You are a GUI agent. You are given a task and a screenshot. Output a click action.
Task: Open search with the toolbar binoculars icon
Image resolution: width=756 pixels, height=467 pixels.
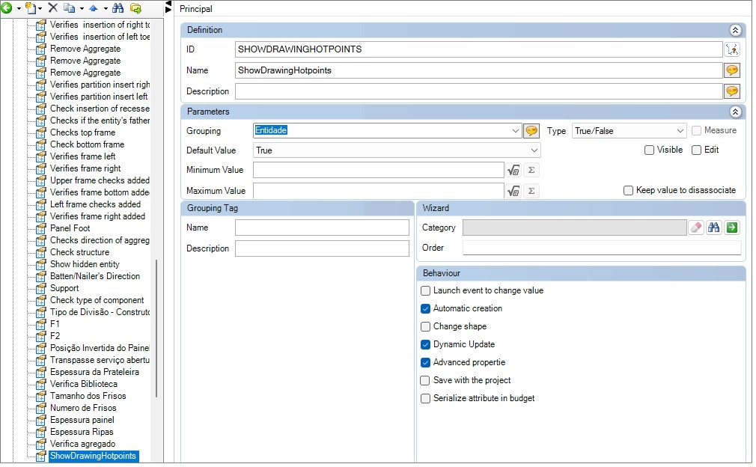[118, 7]
